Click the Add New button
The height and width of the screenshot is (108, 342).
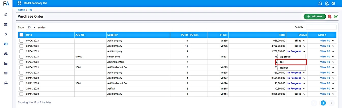[x=315, y=16]
